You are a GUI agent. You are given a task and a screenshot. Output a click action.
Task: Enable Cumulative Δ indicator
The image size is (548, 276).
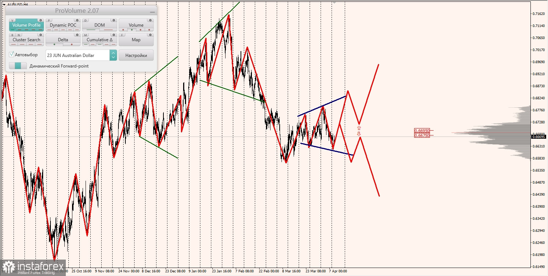click(99, 40)
